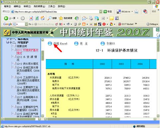The image size is (160, 128).
Task: Open the 我的最愛 favorites star in toolbar
Action: 66,18
